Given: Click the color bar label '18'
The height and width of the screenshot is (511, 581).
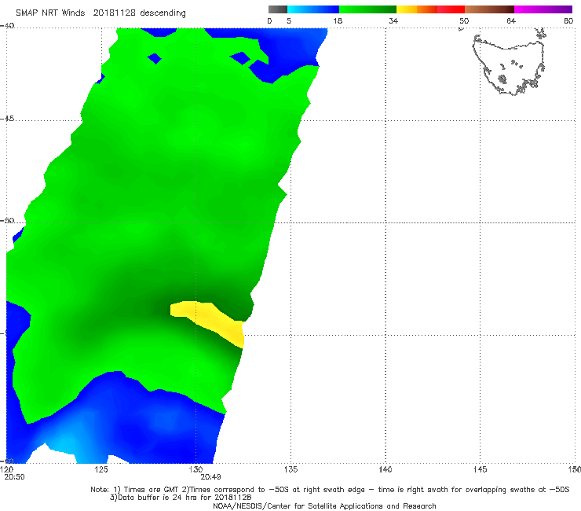Looking at the screenshot, I should click(x=338, y=20).
